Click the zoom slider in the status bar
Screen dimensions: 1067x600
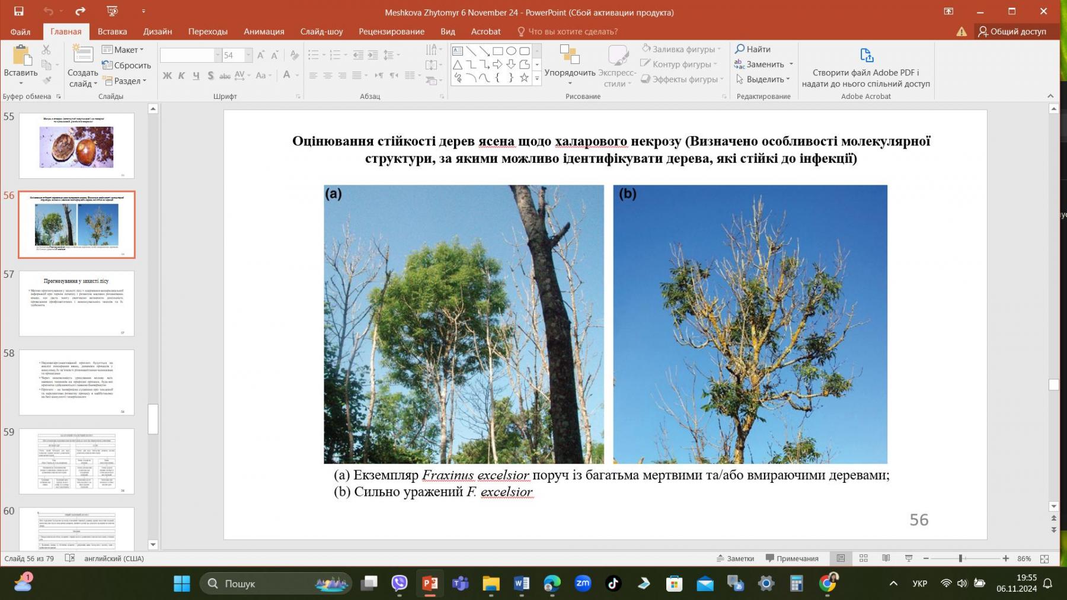coord(960,559)
